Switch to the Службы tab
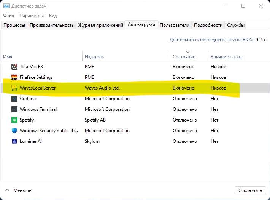This screenshot has height=200, width=270. point(235,25)
